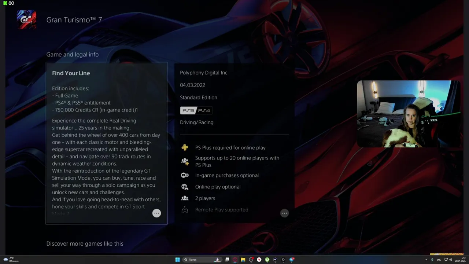The height and width of the screenshot is (264, 469).
Task: Click the 2 players icon
Action: [185, 198]
